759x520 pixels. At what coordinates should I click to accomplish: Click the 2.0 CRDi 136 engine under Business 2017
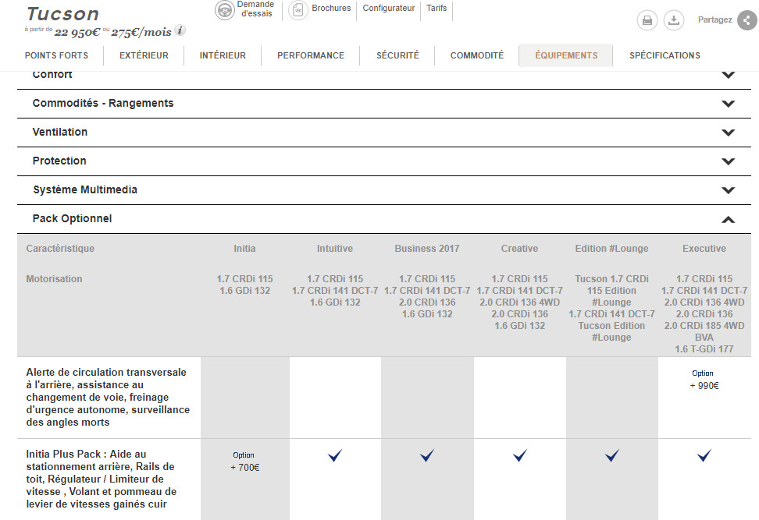427,302
